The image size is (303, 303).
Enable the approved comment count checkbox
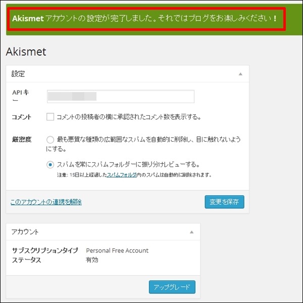coord(50,117)
